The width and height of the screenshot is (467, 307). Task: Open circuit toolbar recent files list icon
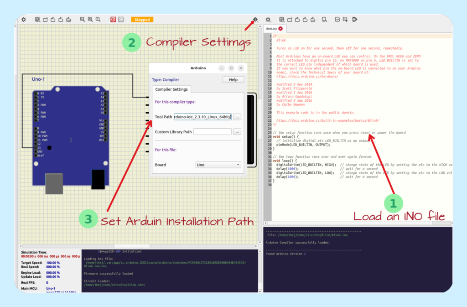click(37, 20)
